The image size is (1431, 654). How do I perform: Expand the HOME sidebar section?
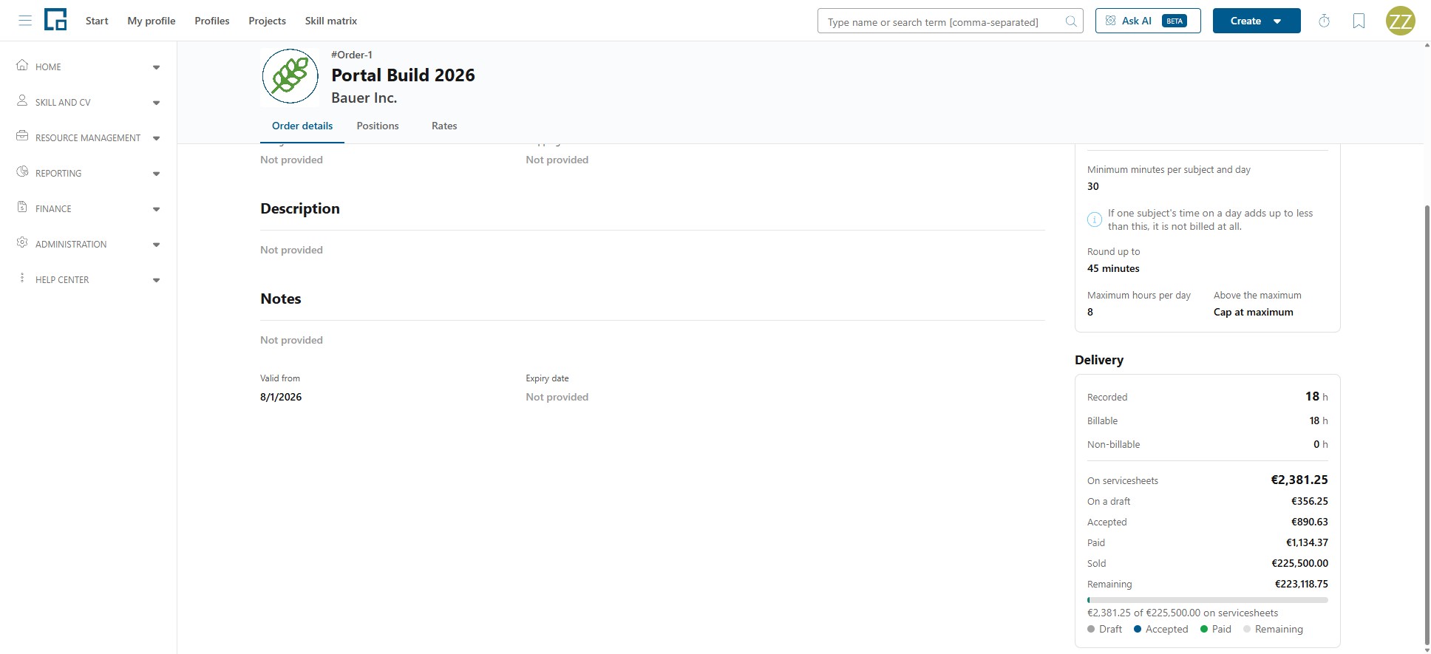[x=156, y=67]
